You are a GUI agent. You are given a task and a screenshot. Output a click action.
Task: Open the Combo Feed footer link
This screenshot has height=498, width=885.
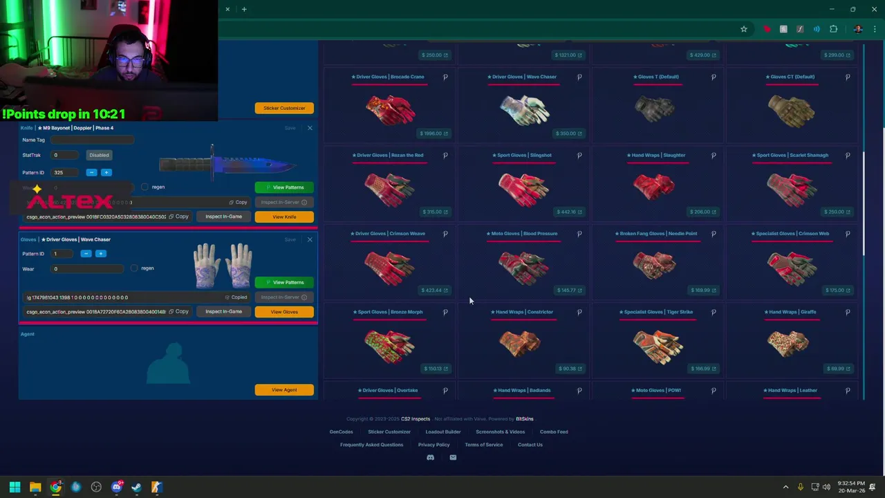point(554,432)
